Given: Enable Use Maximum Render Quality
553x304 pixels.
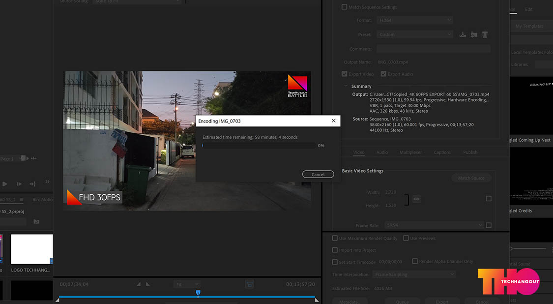Looking at the screenshot, I should pos(335,238).
